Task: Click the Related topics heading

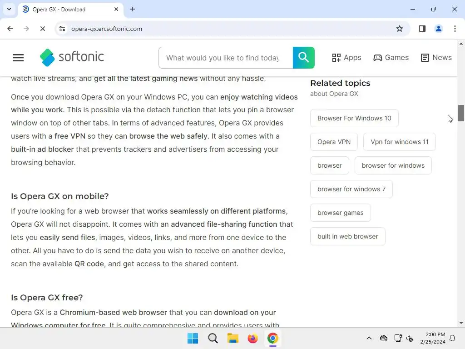Action: point(340,83)
